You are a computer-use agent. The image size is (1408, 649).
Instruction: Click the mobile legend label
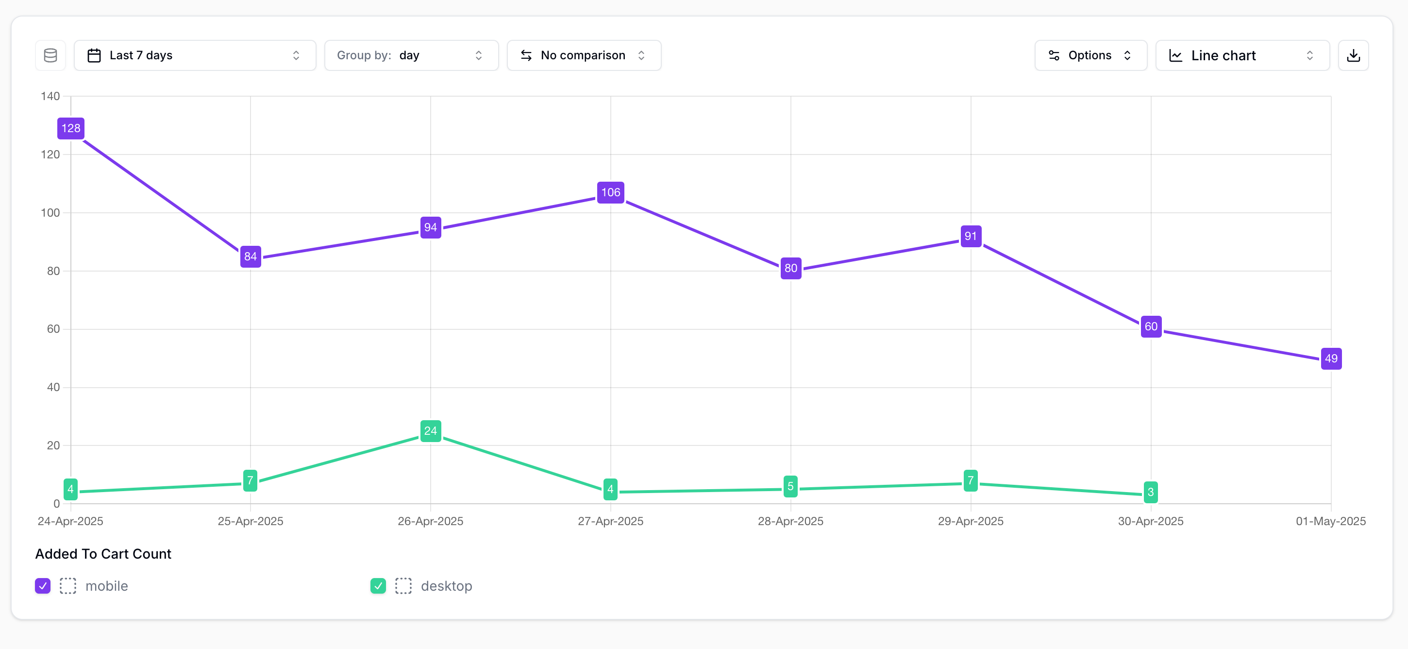point(107,585)
